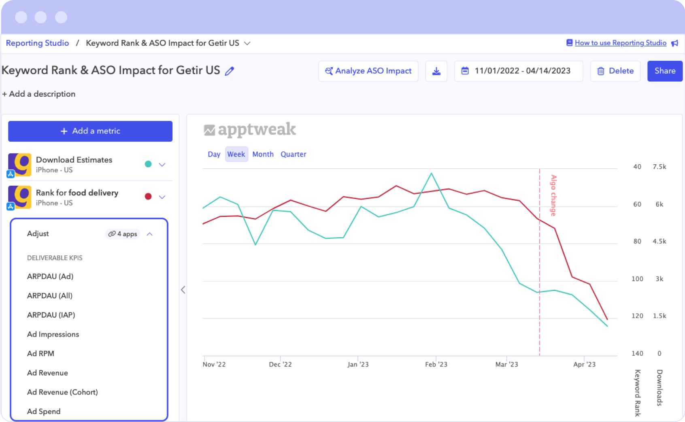
Task: Click the book icon beside How to use Reporting Studio
Action: click(x=569, y=42)
